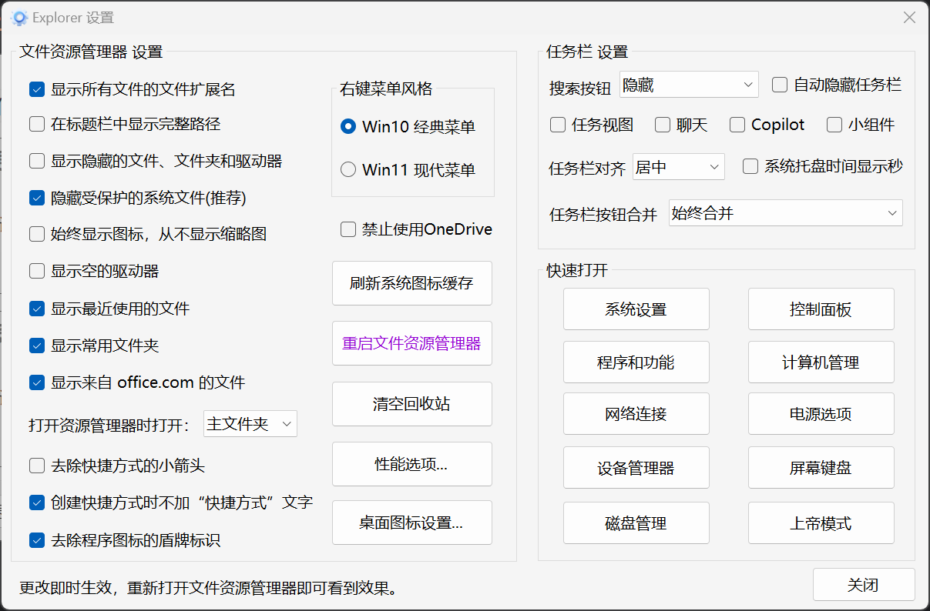Open 性能选项... dialog
Viewport: 930px width, 611px height.
point(412,464)
